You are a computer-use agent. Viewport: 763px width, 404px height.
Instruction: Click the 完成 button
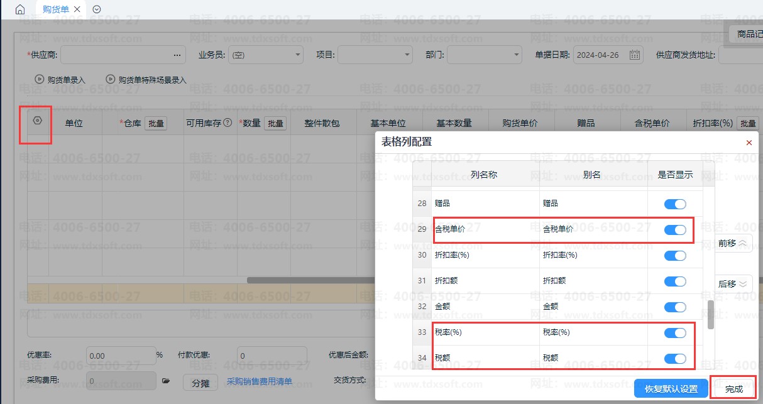733,389
